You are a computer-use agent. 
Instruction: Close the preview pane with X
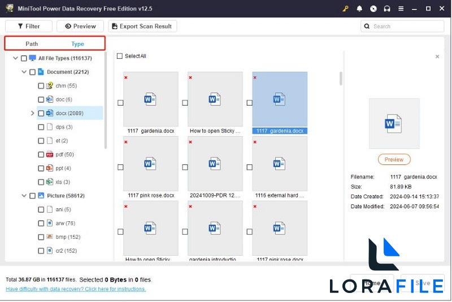[437, 56]
